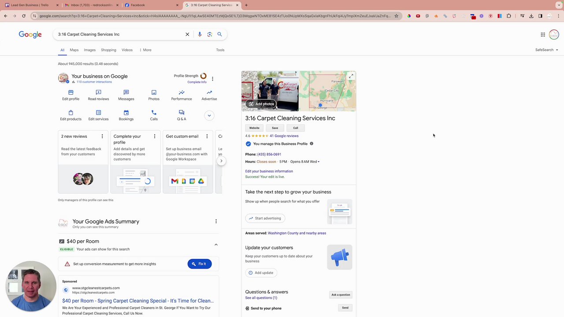Click the Add photos button
Image resolution: width=564 pixels, height=317 pixels.
click(x=261, y=104)
